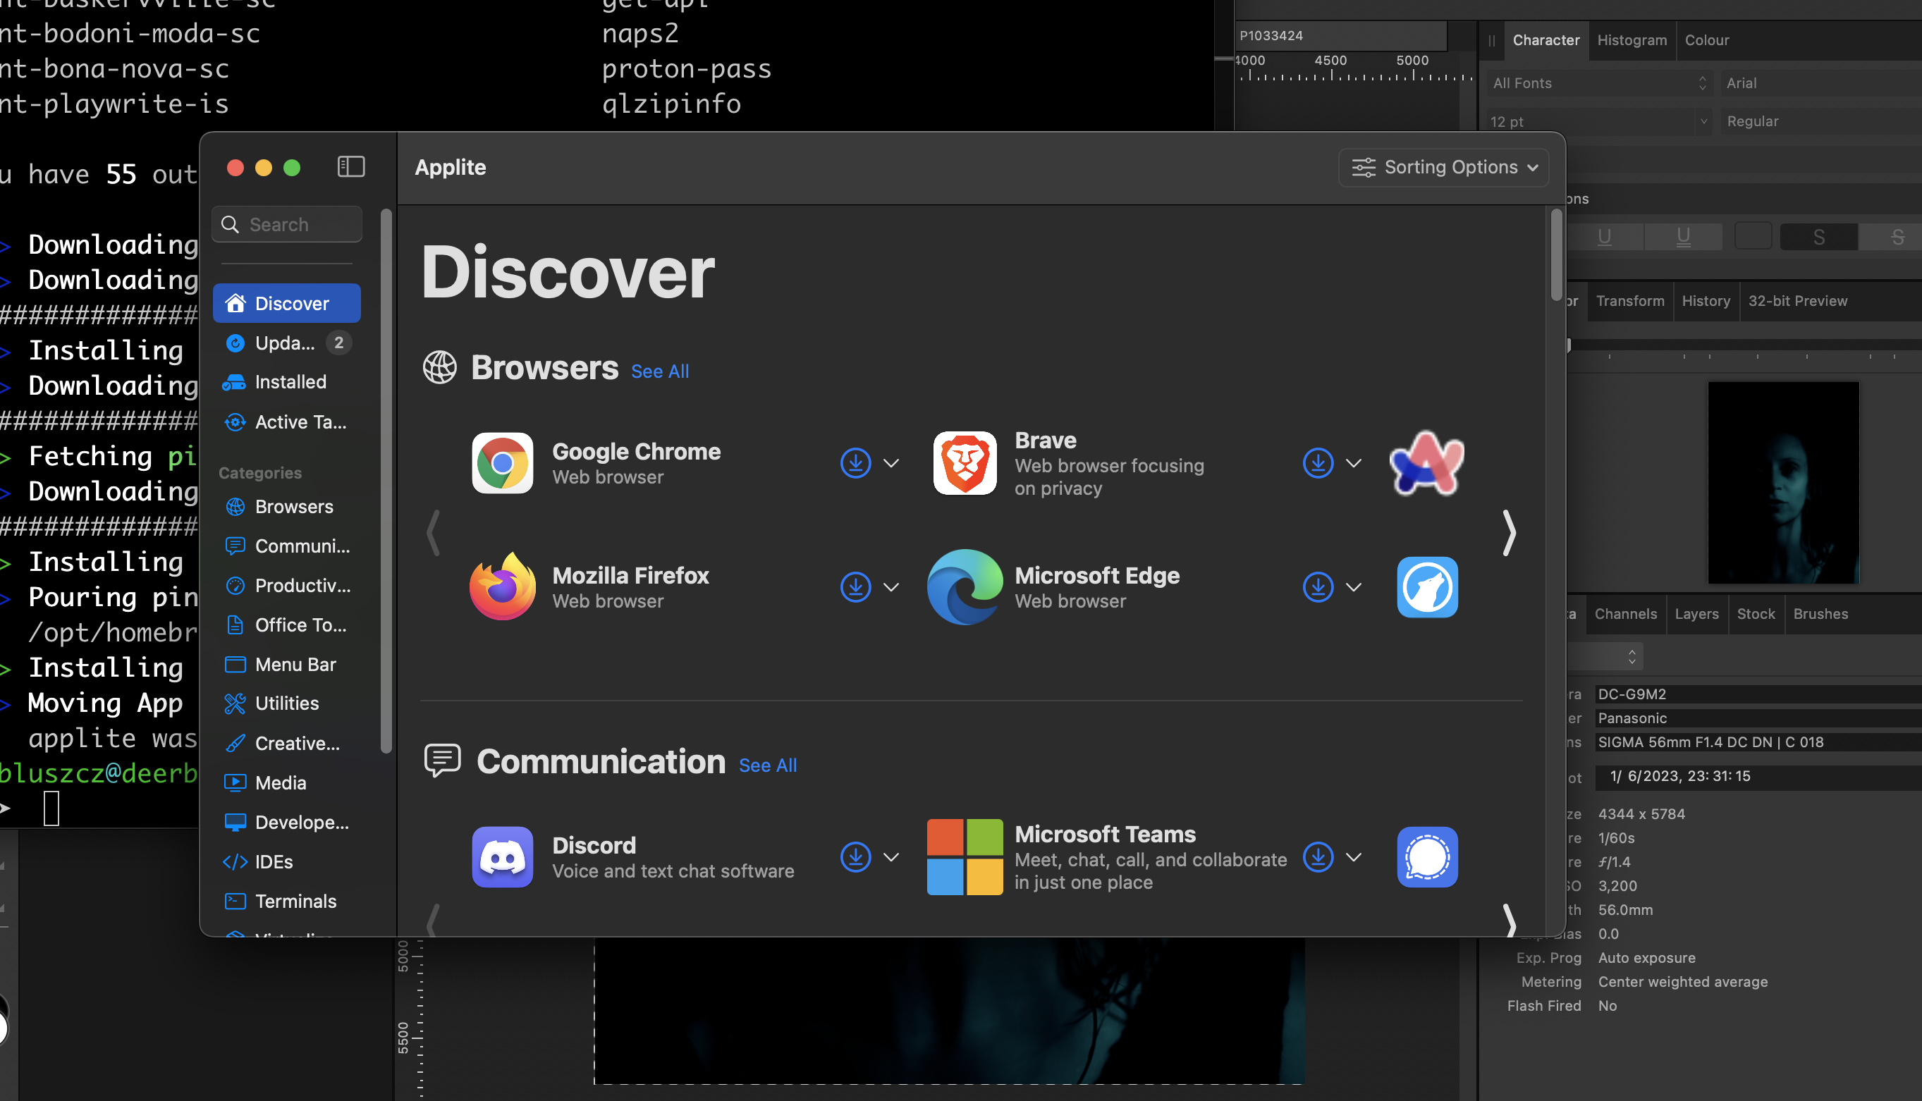Download Microsoft Edge

(x=1318, y=586)
